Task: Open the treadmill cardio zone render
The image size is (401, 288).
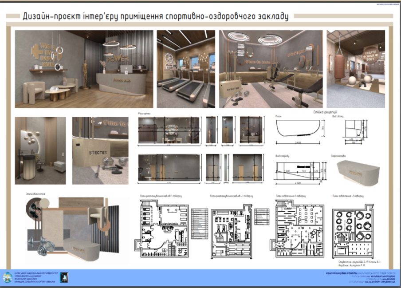Action: point(186,69)
